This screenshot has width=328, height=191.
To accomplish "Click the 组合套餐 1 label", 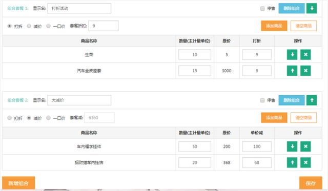I will 18,8.
